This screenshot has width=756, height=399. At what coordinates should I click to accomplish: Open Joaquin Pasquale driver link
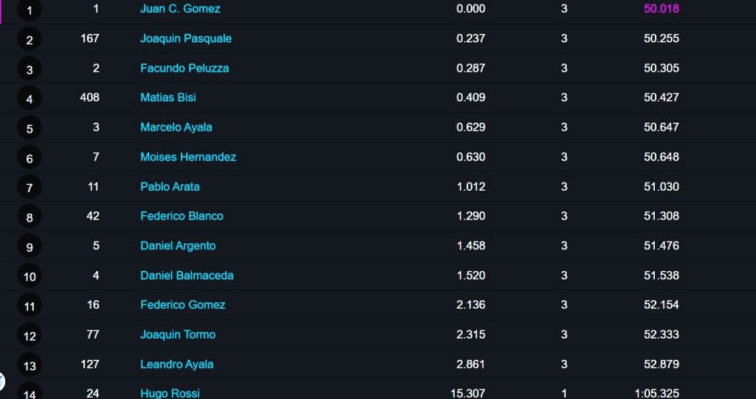tap(185, 38)
